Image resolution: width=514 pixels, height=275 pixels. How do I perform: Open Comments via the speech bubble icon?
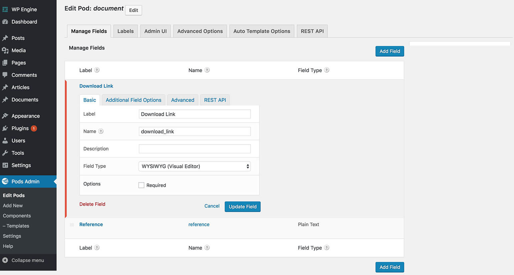tap(5, 75)
